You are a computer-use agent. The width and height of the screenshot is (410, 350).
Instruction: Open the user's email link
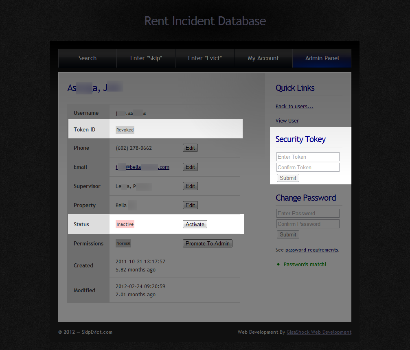pos(142,167)
